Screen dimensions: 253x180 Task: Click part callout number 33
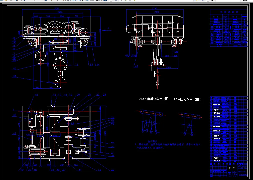(x=99, y=170)
